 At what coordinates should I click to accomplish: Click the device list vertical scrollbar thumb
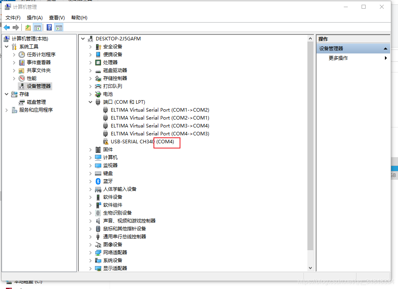pos(310,146)
